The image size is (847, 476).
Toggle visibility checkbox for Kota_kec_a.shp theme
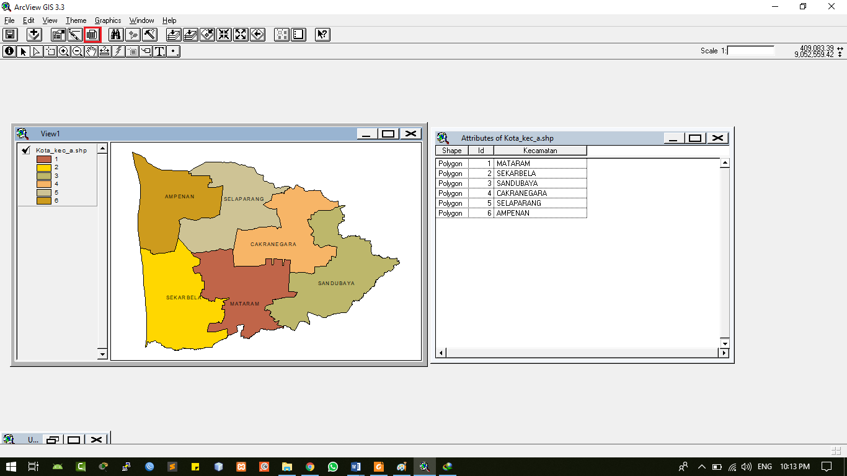pyautogui.click(x=25, y=150)
